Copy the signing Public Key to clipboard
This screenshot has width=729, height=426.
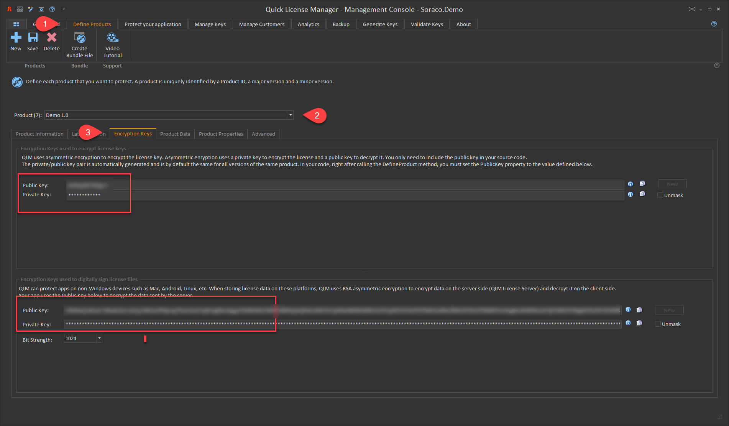pos(639,310)
